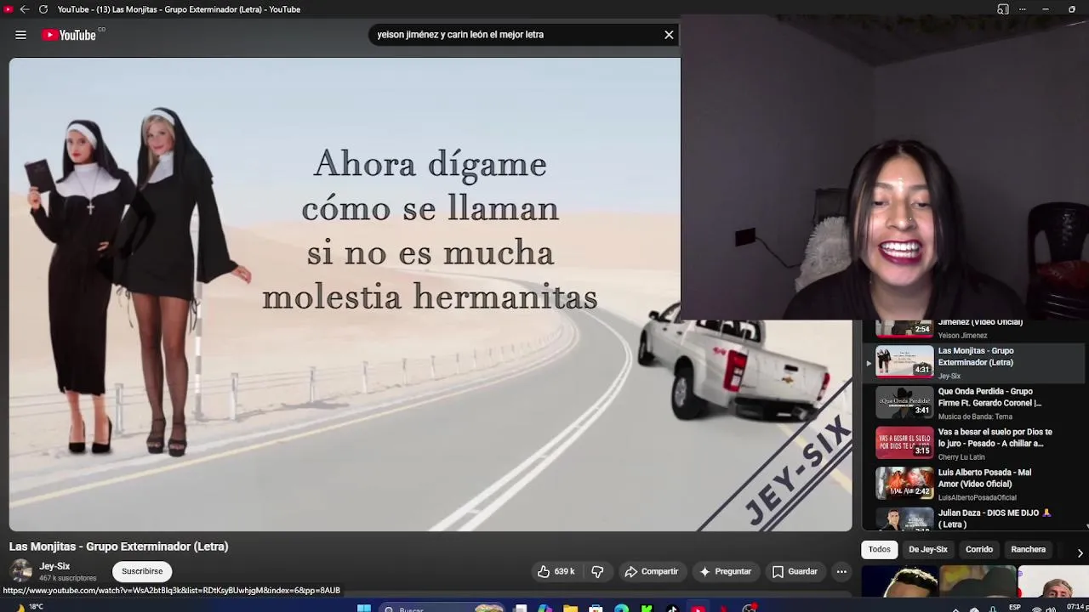Like the video with thumbs up
The width and height of the screenshot is (1089, 612).
(x=555, y=572)
